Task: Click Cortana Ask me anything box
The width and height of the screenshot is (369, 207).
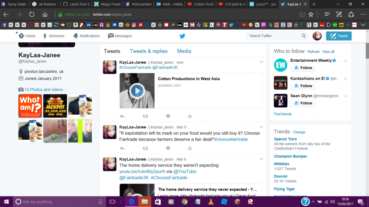Action: (x=59, y=201)
